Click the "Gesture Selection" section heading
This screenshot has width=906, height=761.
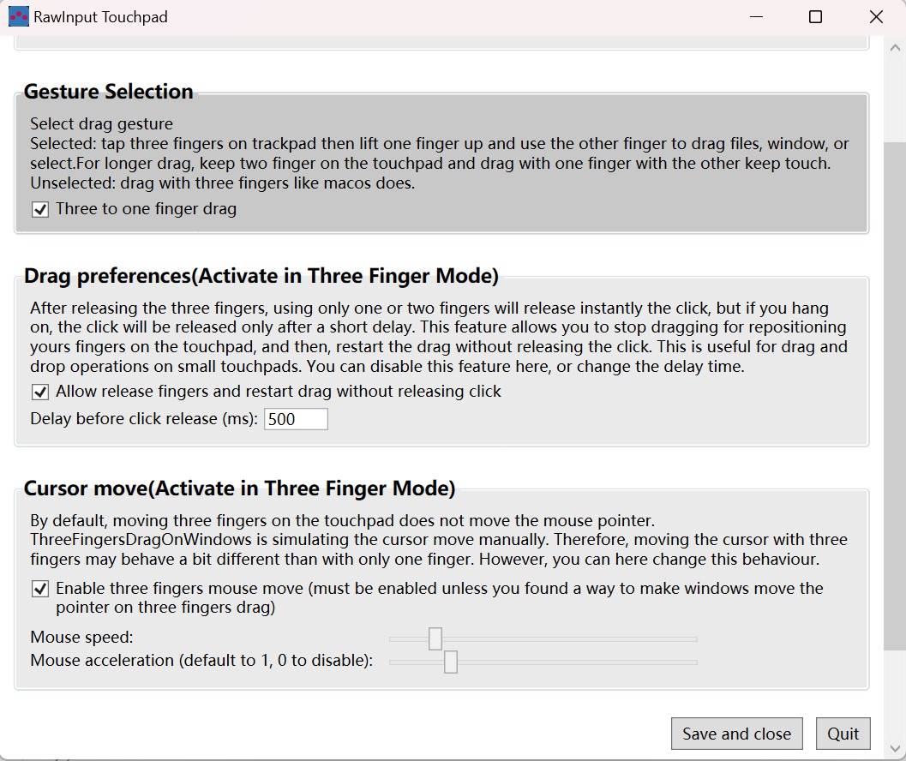click(x=108, y=91)
